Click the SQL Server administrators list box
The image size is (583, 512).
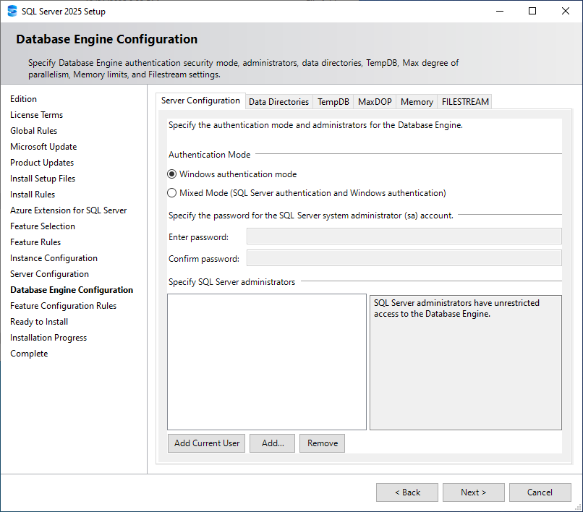(266, 362)
